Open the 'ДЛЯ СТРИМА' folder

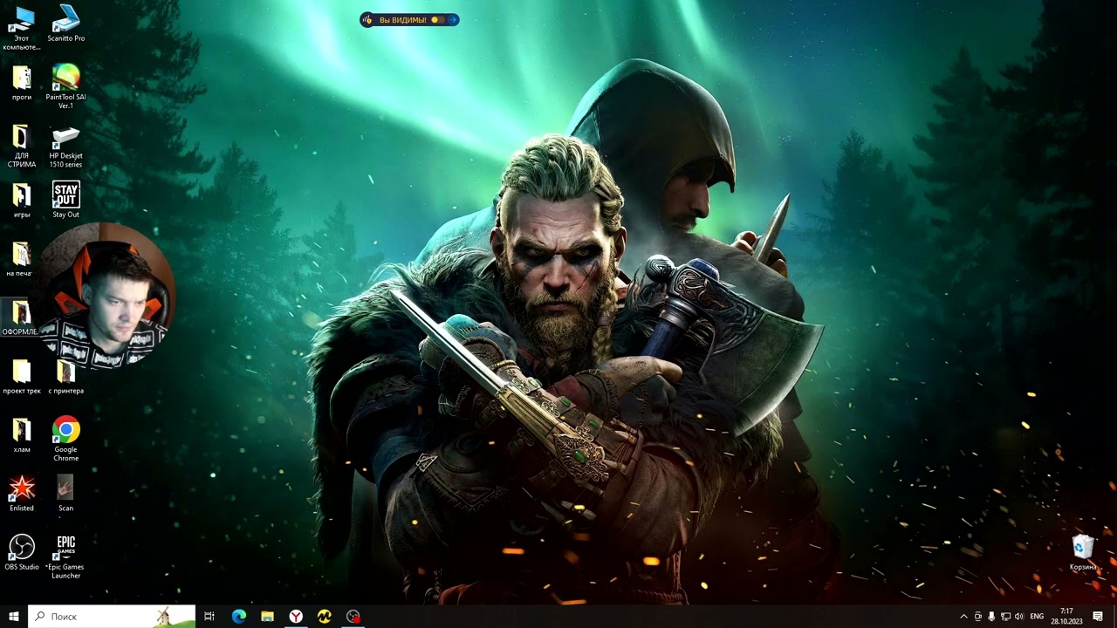coord(22,146)
